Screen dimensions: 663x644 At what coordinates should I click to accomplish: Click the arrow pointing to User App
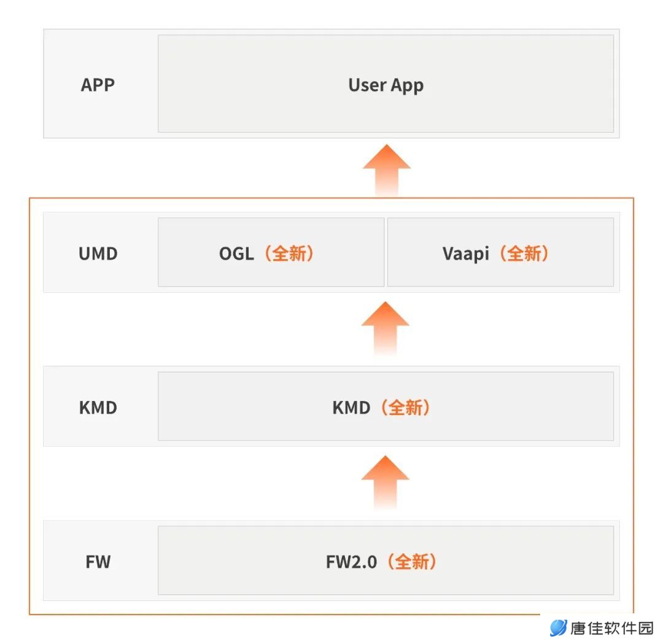click(387, 171)
